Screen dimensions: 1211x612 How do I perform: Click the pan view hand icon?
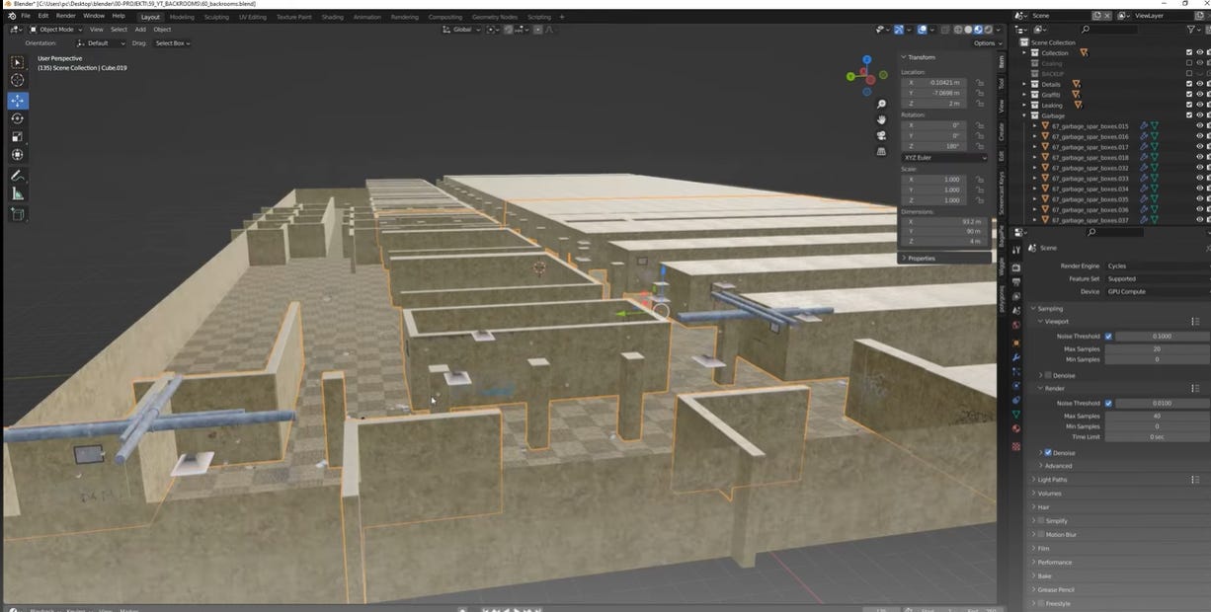pyautogui.click(x=881, y=119)
